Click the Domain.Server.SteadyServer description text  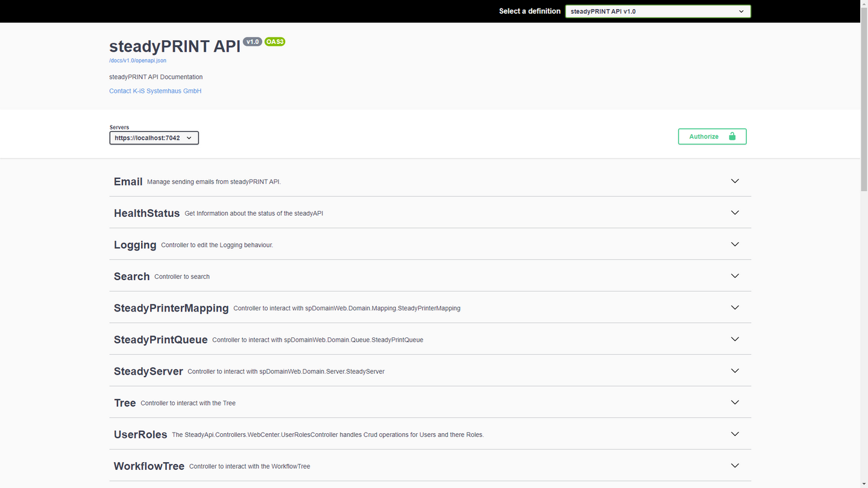click(x=286, y=372)
